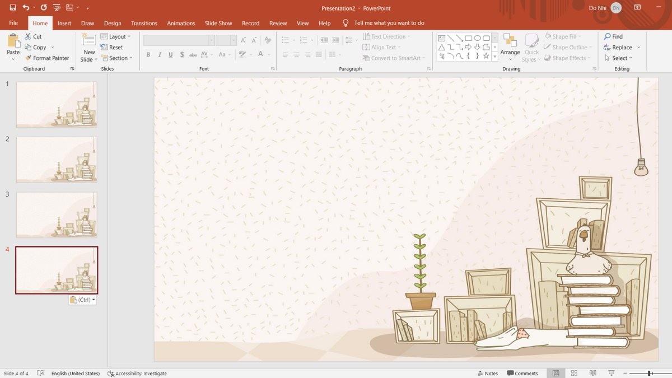The width and height of the screenshot is (672, 378).
Task: Open the Clipboard dialog launcher
Action: point(72,69)
